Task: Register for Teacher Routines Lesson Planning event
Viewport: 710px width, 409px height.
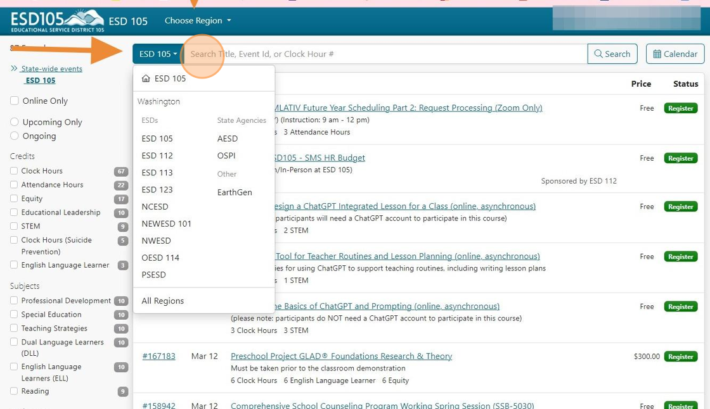Action: click(681, 256)
